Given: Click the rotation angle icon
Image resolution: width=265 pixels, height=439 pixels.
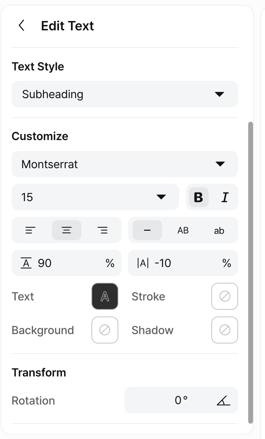Looking at the screenshot, I should 223,401.
